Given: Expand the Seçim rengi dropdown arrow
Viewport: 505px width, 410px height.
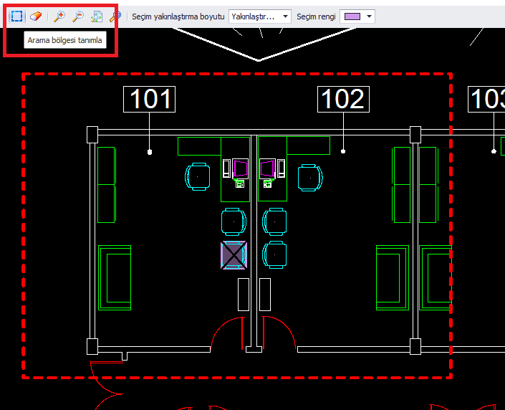Looking at the screenshot, I should tap(369, 16).
